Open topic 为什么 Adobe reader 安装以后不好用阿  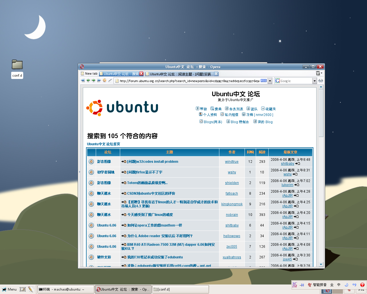pyautogui.click(x=160, y=236)
